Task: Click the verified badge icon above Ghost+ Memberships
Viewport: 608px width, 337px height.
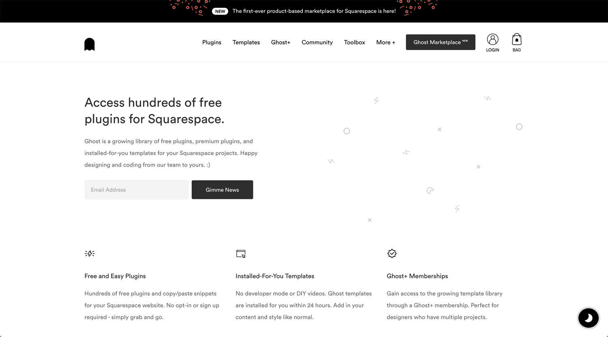Action: (x=392, y=254)
